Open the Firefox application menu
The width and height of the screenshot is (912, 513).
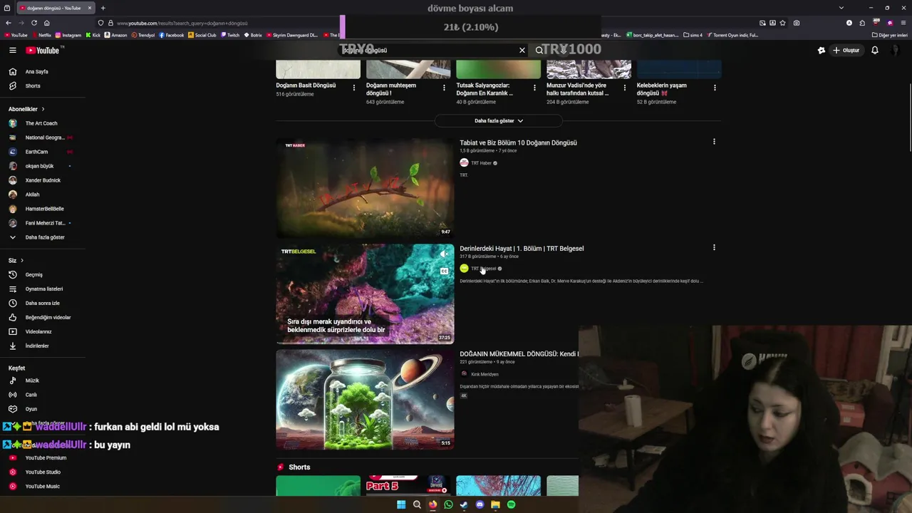(x=904, y=23)
